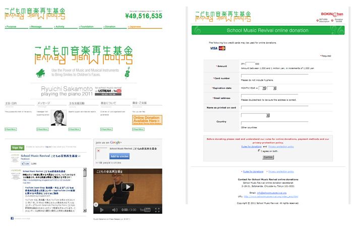The height and width of the screenshot is (228, 355).
Task: Open Rules for donations link in footer
Action: (253, 172)
